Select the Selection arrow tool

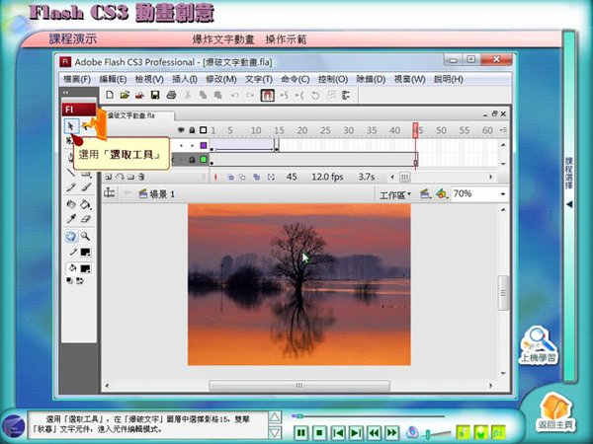(71, 126)
